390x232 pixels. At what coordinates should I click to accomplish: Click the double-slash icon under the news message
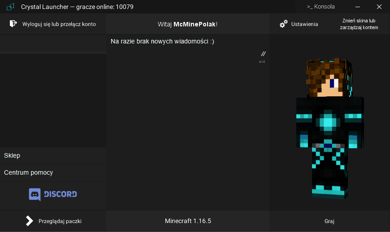(x=263, y=54)
